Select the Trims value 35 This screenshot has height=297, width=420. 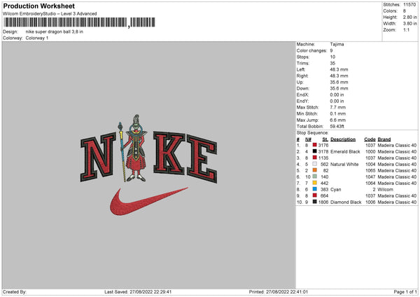tap(332, 63)
